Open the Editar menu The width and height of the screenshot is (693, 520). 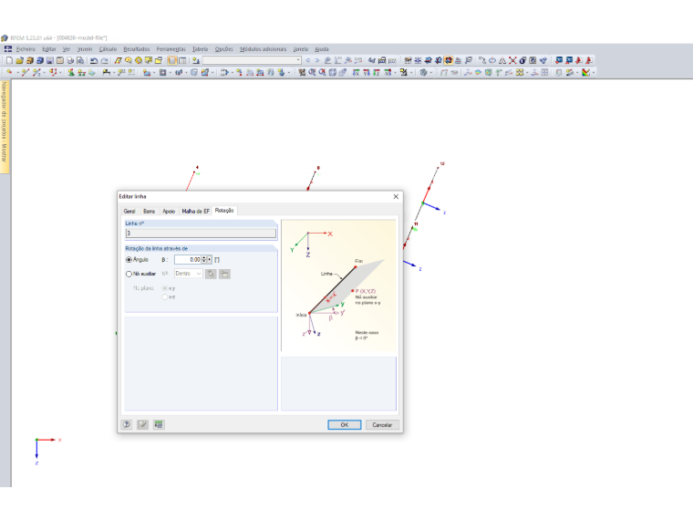coord(49,49)
